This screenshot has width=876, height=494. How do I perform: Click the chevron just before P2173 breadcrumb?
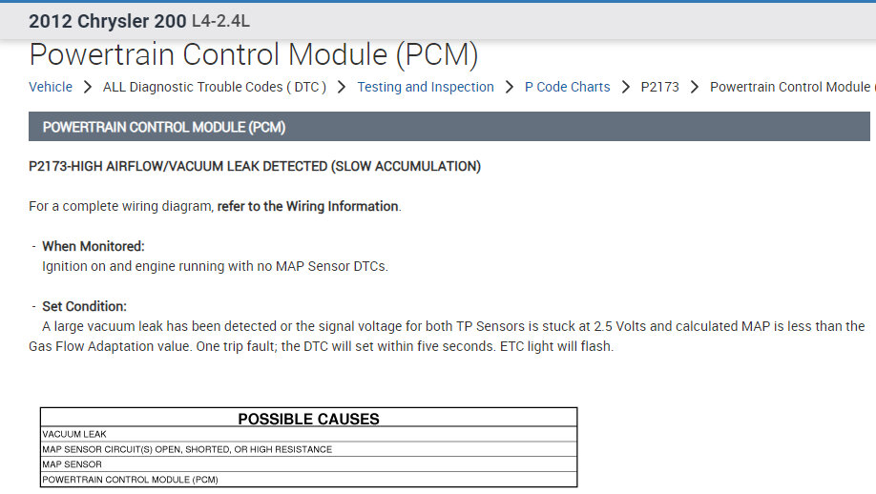[x=626, y=87]
